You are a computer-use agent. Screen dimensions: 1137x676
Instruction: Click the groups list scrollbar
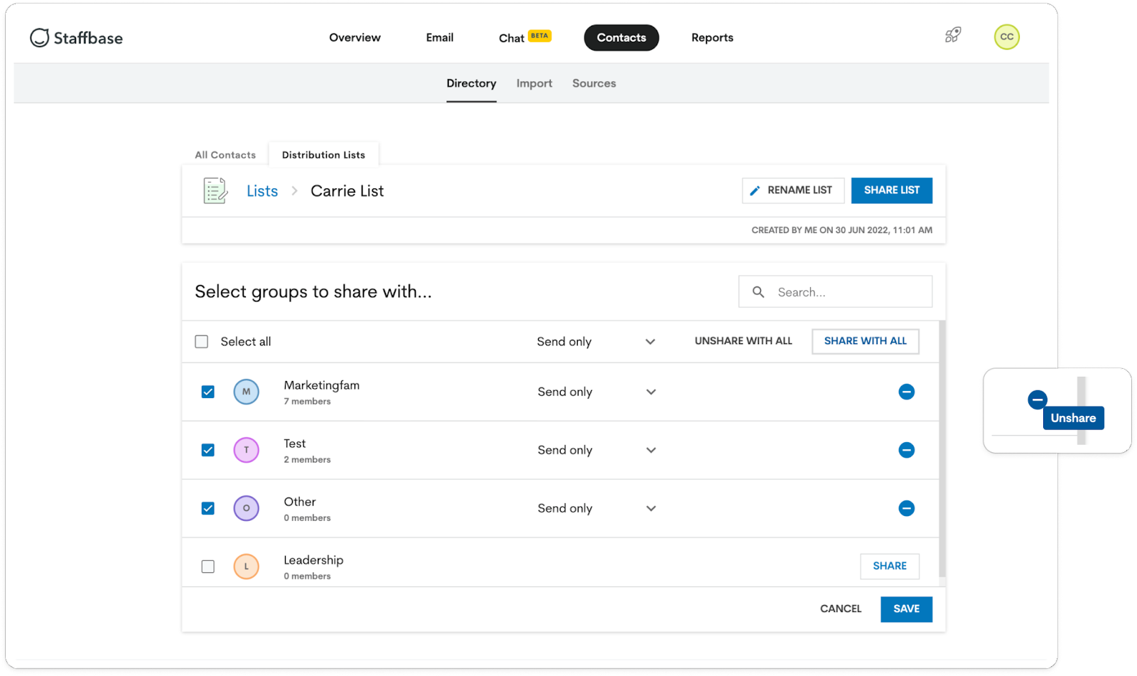pyautogui.click(x=942, y=449)
